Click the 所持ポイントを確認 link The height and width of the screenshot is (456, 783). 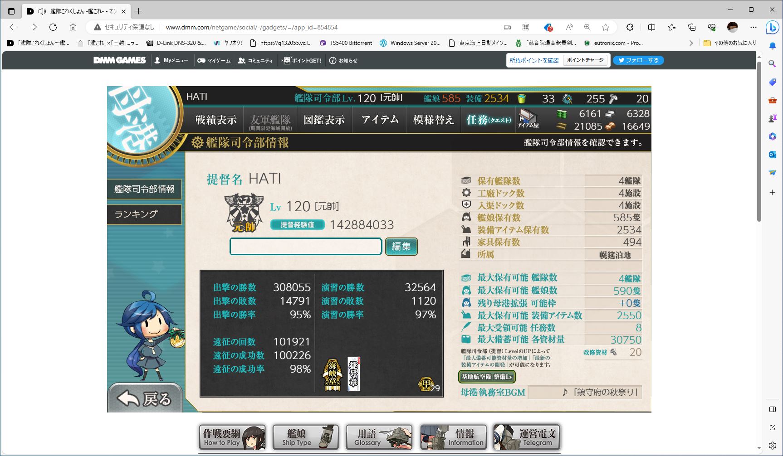click(534, 60)
